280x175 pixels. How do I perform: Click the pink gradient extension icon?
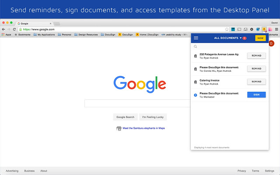[270, 29]
